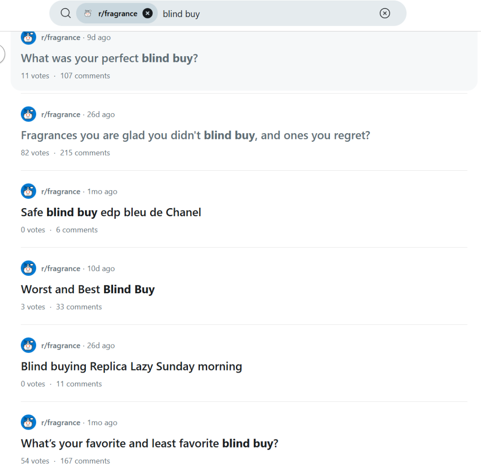Image resolution: width=481 pixels, height=472 pixels.
Task: Click the subreddit icon inside the r/fragrance chip
Action: [x=88, y=13]
